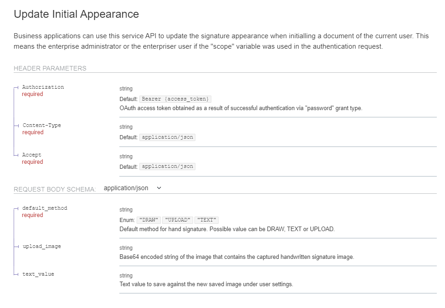This screenshot has width=445, height=308.
Task: Click the "DRAW" enum value
Action: 149,220
